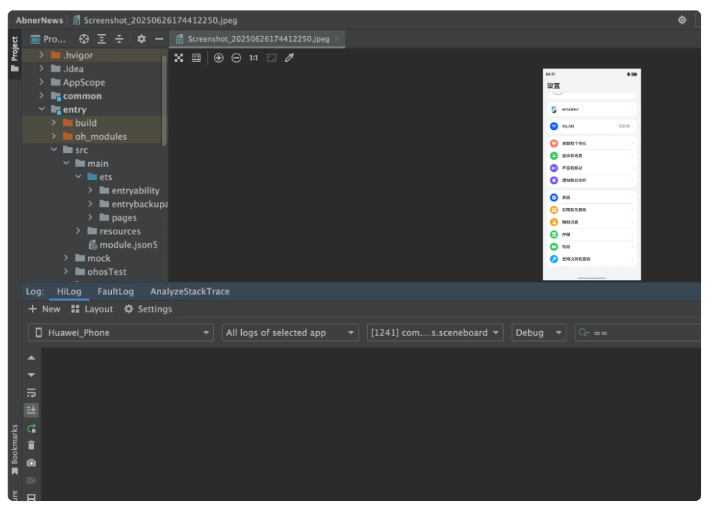Open the Debug log level dropdown

[x=539, y=333]
